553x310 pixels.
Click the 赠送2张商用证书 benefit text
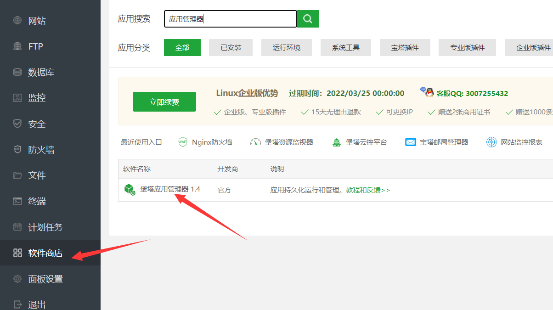pyautogui.click(x=464, y=112)
